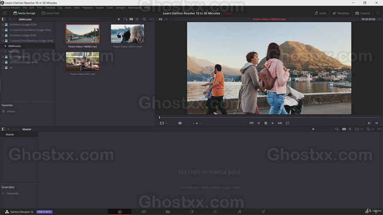Image resolution: width=383 pixels, height=215 pixels.
Task: Open the File menu
Action: point(25,8)
